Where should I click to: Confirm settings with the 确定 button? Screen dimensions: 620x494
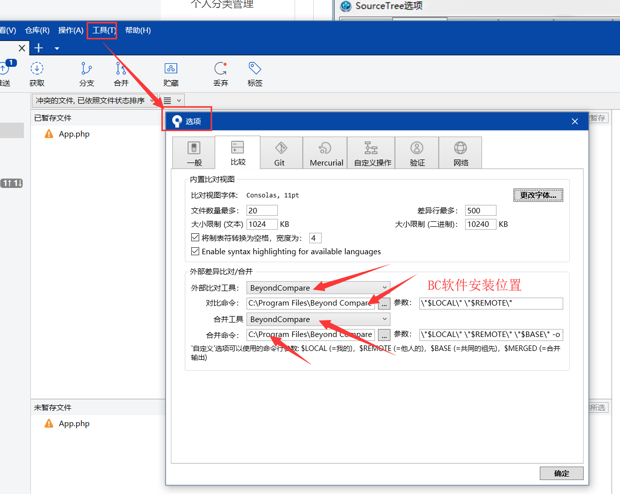tap(561, 473)
